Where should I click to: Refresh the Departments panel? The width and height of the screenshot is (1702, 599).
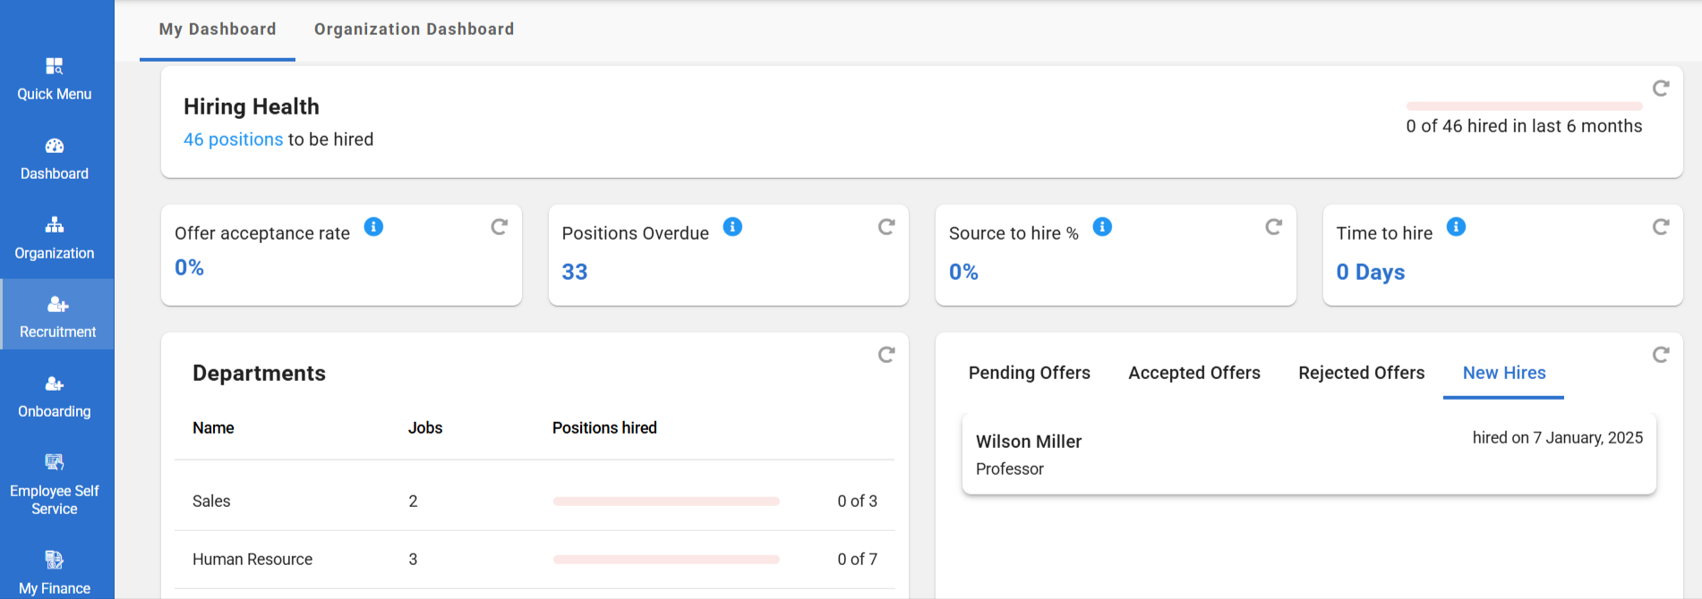click(x=886, y=355)
